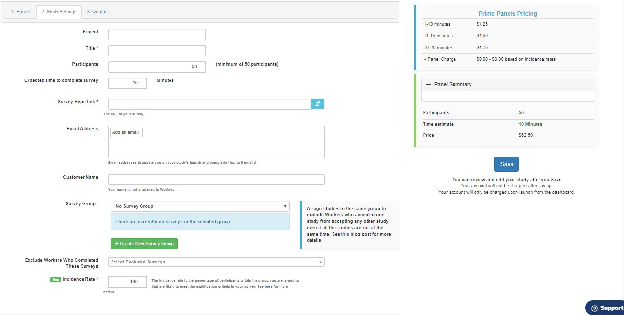Image resolution: width=624 pixels, height=315 pixels.
Task: Open the Survey Group dropdown
Action: pos(200,206)
